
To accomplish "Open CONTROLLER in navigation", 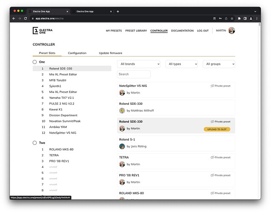I will (159, 31).
